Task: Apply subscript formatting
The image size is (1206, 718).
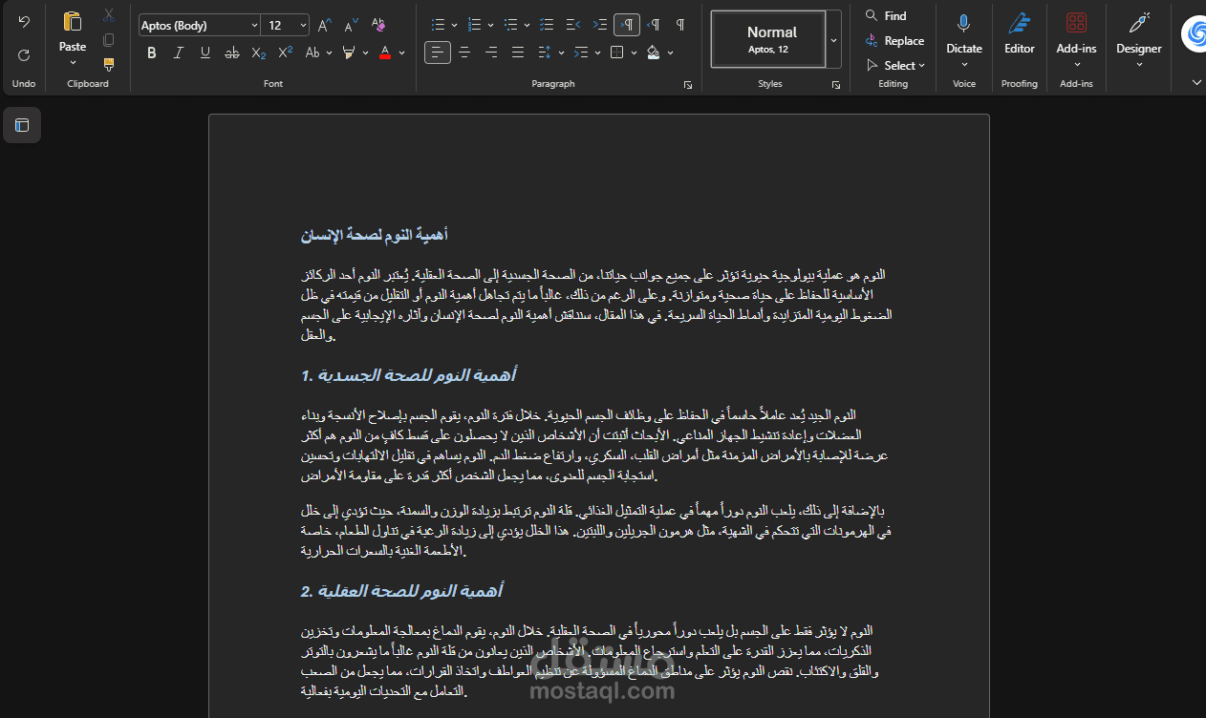Action: (259, 53)
